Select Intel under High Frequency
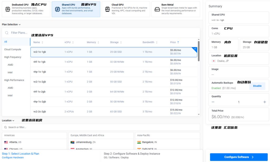270x162 pixels. (10, 72)
